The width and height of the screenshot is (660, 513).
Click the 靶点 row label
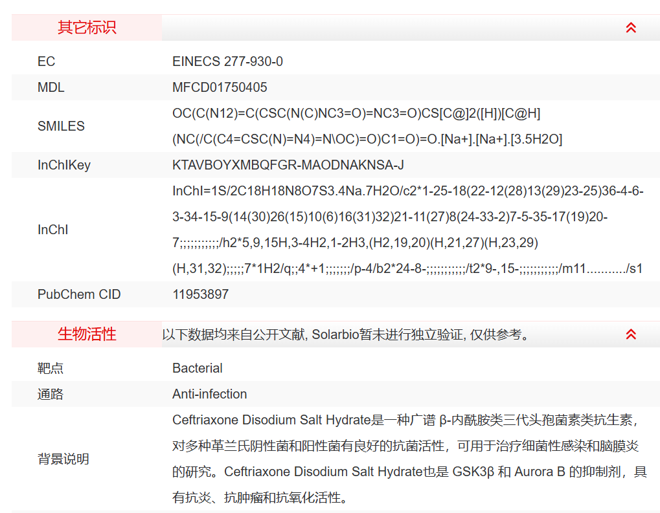(51, 368)
